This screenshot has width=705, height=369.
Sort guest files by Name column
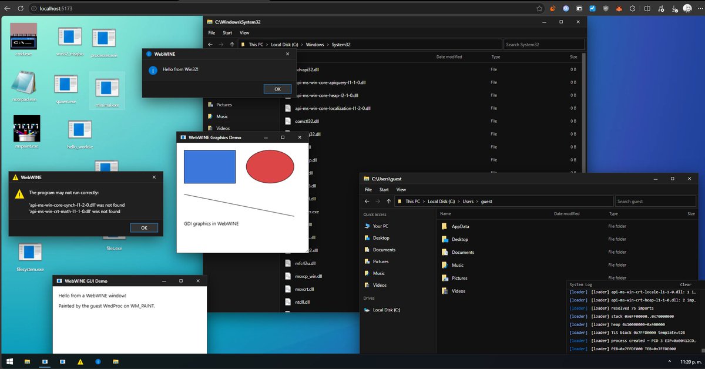(445, 214)
